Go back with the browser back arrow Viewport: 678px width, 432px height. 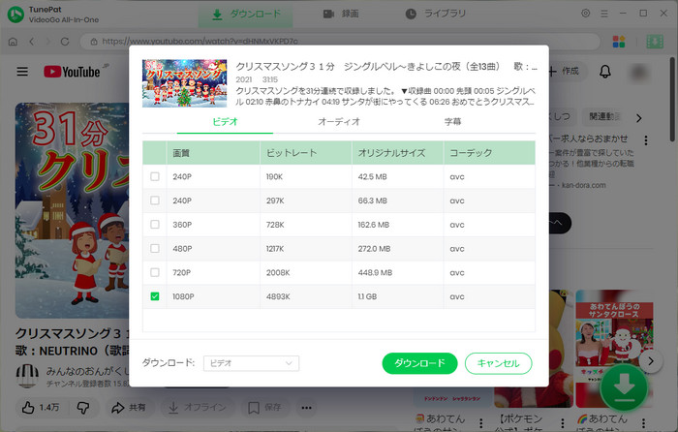[x=33, y=43]
